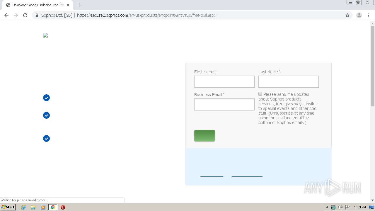Click the green submit button
This screenshot has height=211, width=375.
pyautogui.click(x=204, y=136)
